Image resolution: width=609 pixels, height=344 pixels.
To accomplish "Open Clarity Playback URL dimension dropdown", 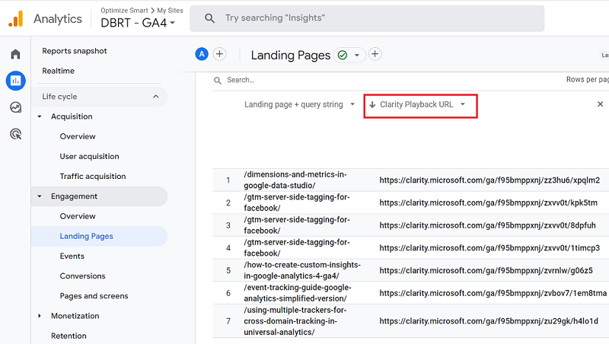I will point(463,104).
